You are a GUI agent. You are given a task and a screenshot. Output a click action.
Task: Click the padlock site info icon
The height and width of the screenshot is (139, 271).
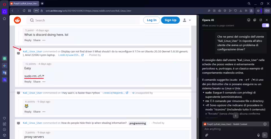click(41, 11)
